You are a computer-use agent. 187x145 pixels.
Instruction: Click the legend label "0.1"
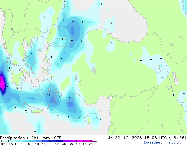3,144
